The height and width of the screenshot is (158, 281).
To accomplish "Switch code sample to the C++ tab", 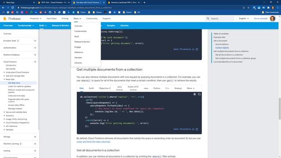I will click(x=167, y=88).
